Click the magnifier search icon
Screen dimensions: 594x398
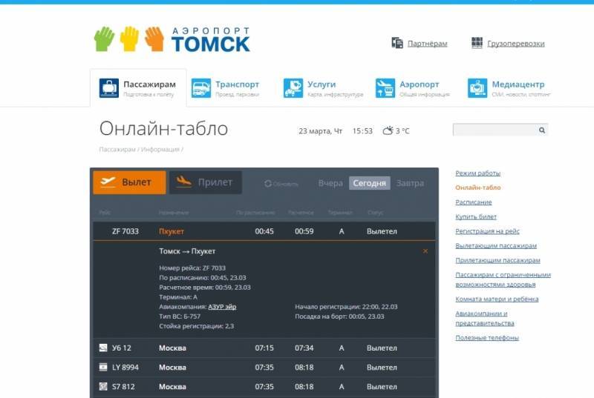[542, 130]
